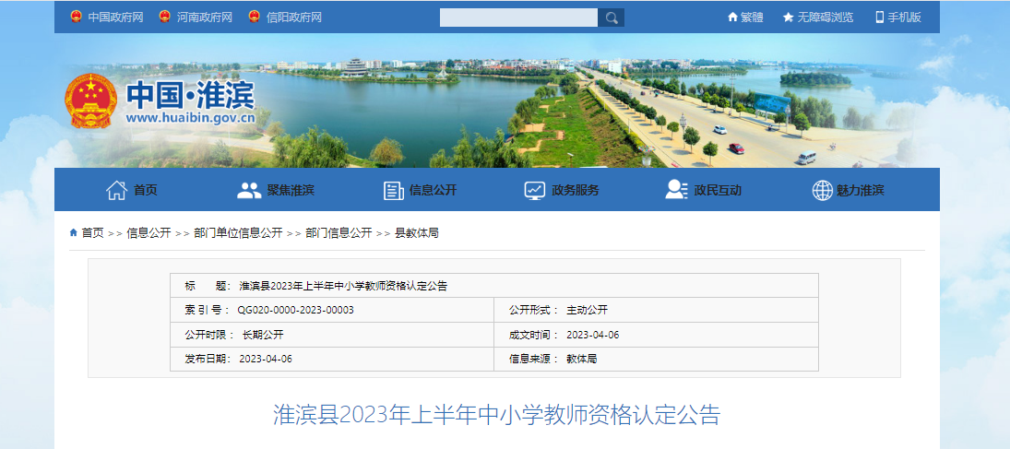1010x449 pixels.
Task: Open 信息公开 navigation item
Action: (433, 190)
